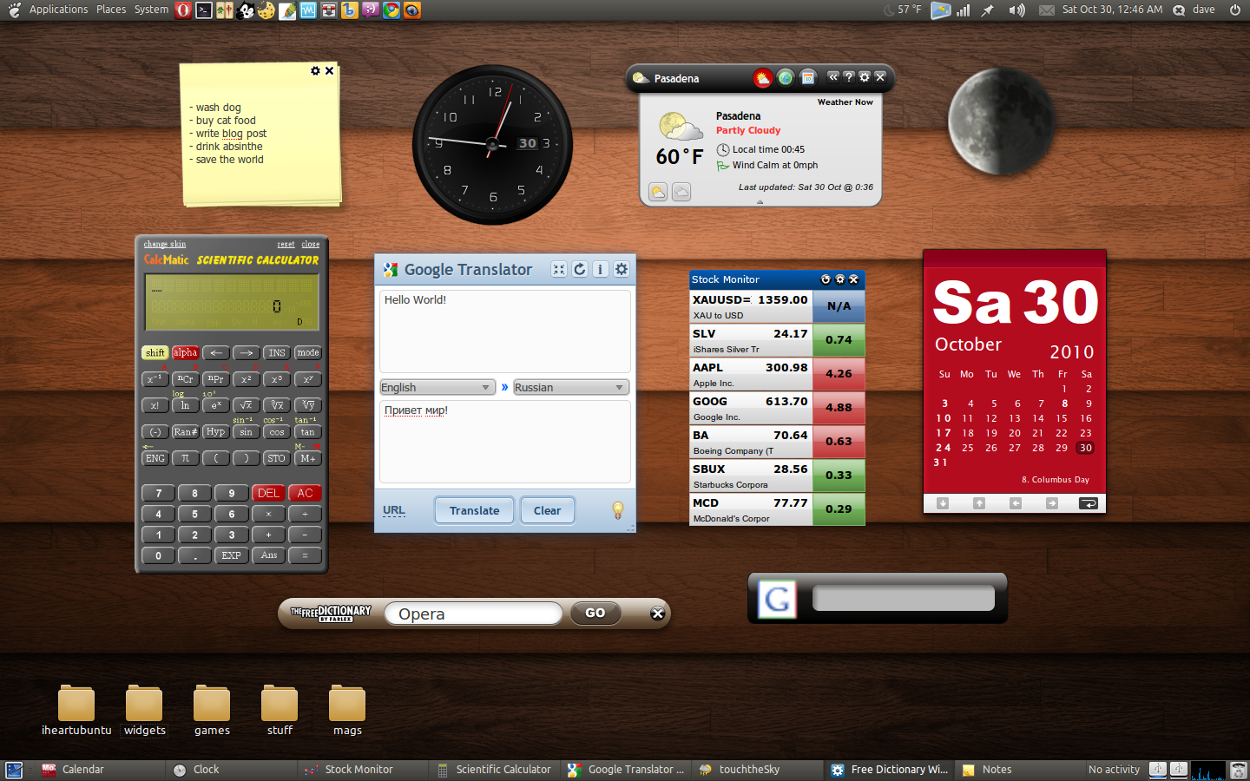Viewport: 1250px width, 781px height.
Task: Launch Google Chrome from the top panel
Action: click(391, 10)
